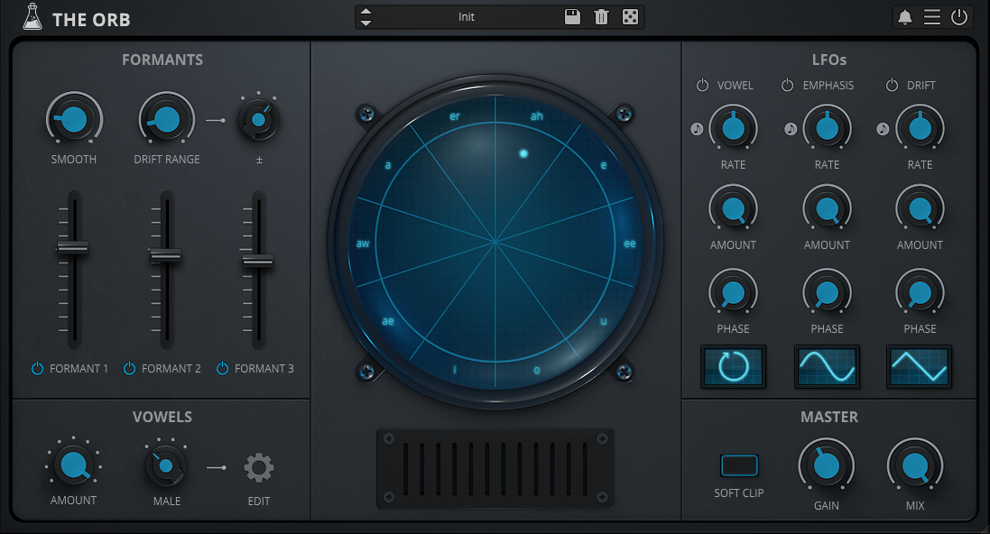Viewport: 990px width, 534px height.
Task: Toggle Formant 3 power switch
Action: tap(223, 369)
